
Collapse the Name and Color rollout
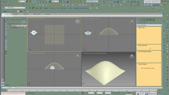pyautogui.click(x=149, y=45)
